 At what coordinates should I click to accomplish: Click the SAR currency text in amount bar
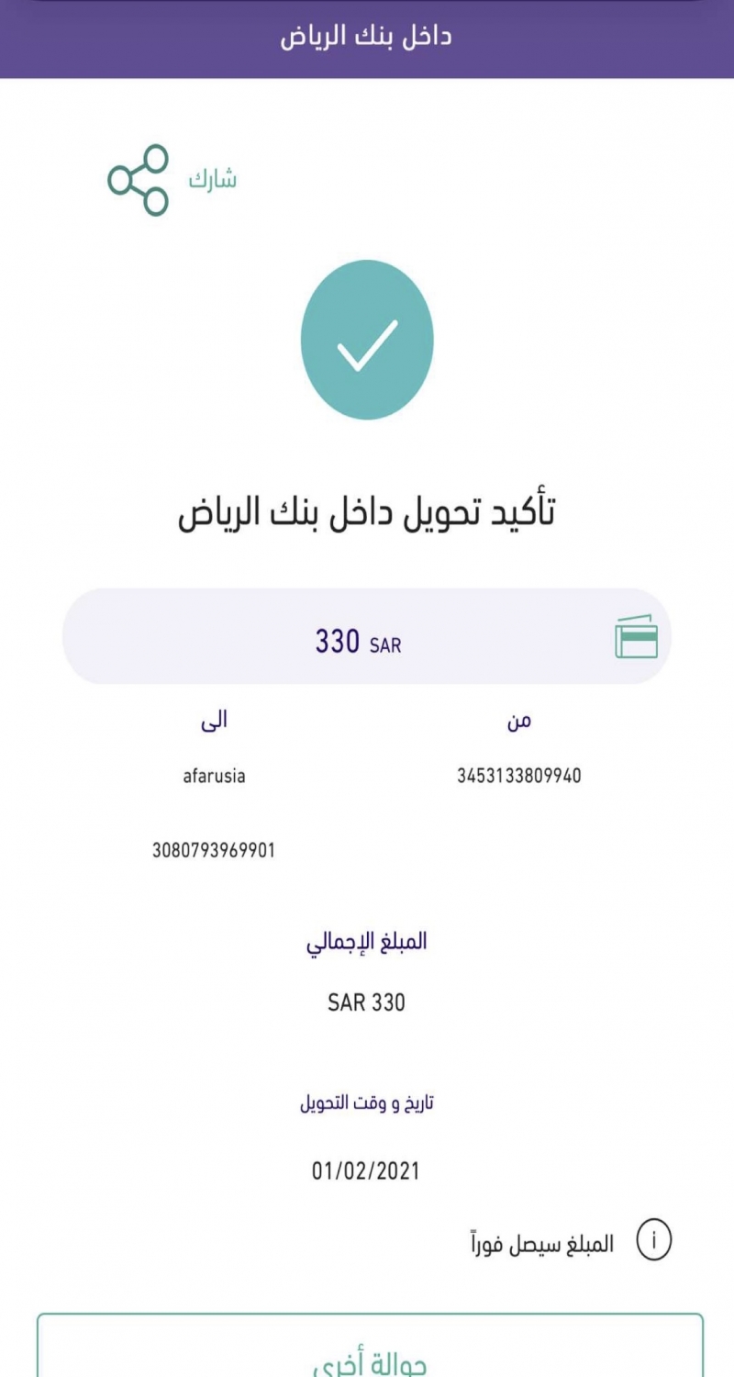click(385, 645)
